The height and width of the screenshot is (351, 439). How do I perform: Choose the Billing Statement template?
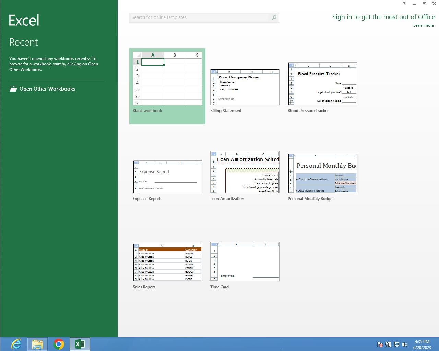(x=245, y=87)
